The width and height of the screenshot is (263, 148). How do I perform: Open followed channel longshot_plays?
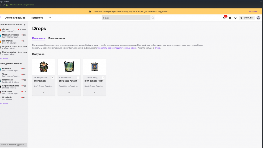click(13, 47)
